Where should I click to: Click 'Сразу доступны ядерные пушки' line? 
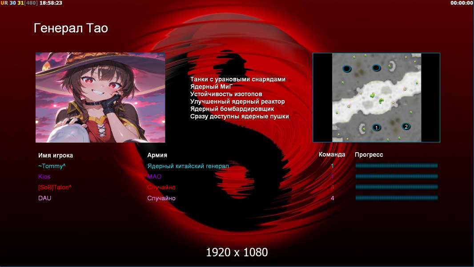(x=239, y=117)
